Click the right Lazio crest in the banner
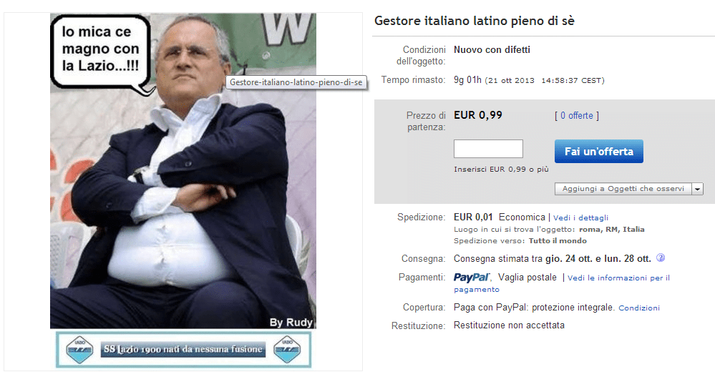The height and width of the screenshot is (377, 715). tap(287, 350)
